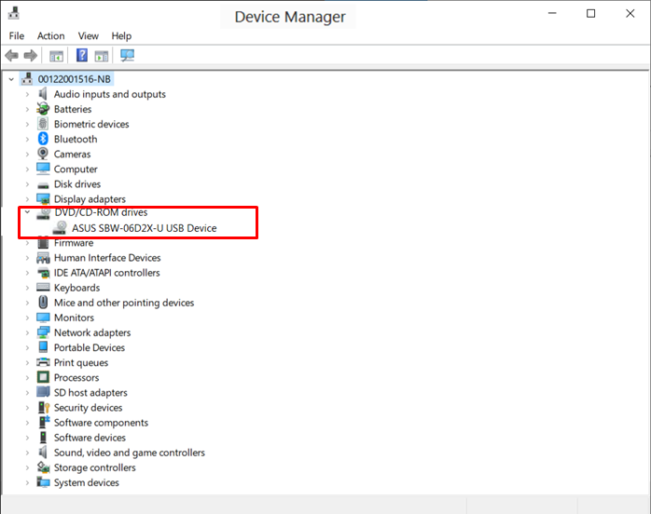651x514 pixels.
Task: Click the Bluetooth category icon
Action: tap(43, 139)
